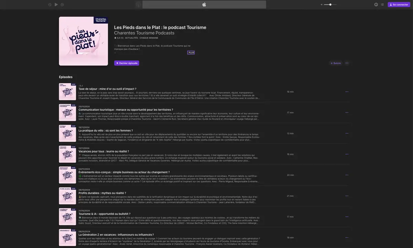Click the Tourisme & IA episode thumbnail

67,217
